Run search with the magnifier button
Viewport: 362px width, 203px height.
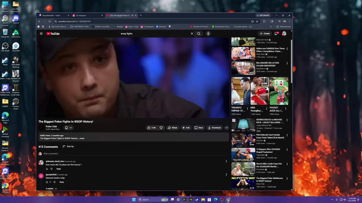(x=199, y=34)
